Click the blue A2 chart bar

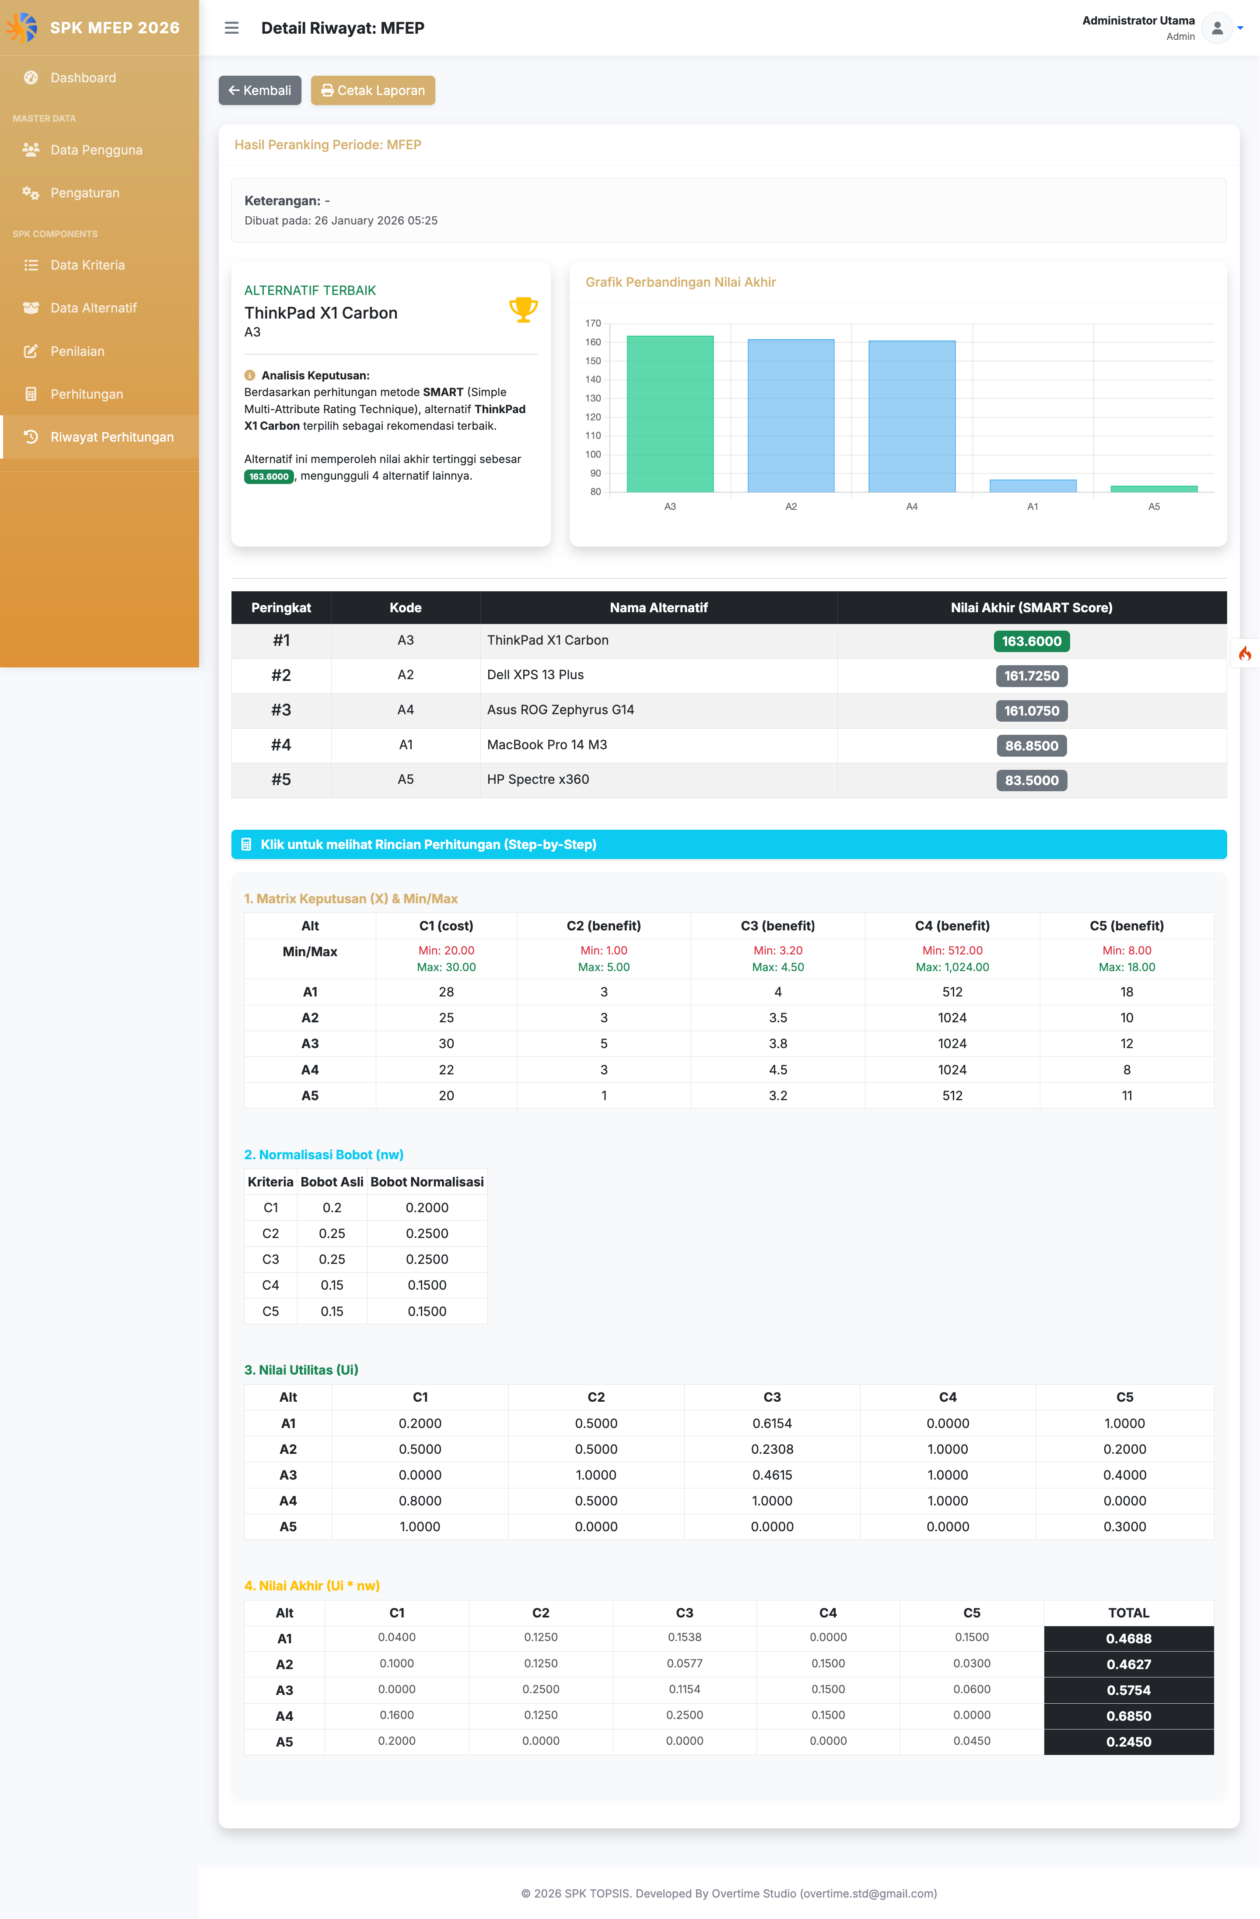coord(791,415)
